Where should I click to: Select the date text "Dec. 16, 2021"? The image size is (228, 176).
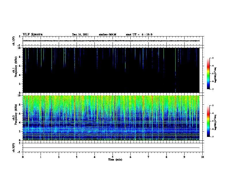pos(80,35)
